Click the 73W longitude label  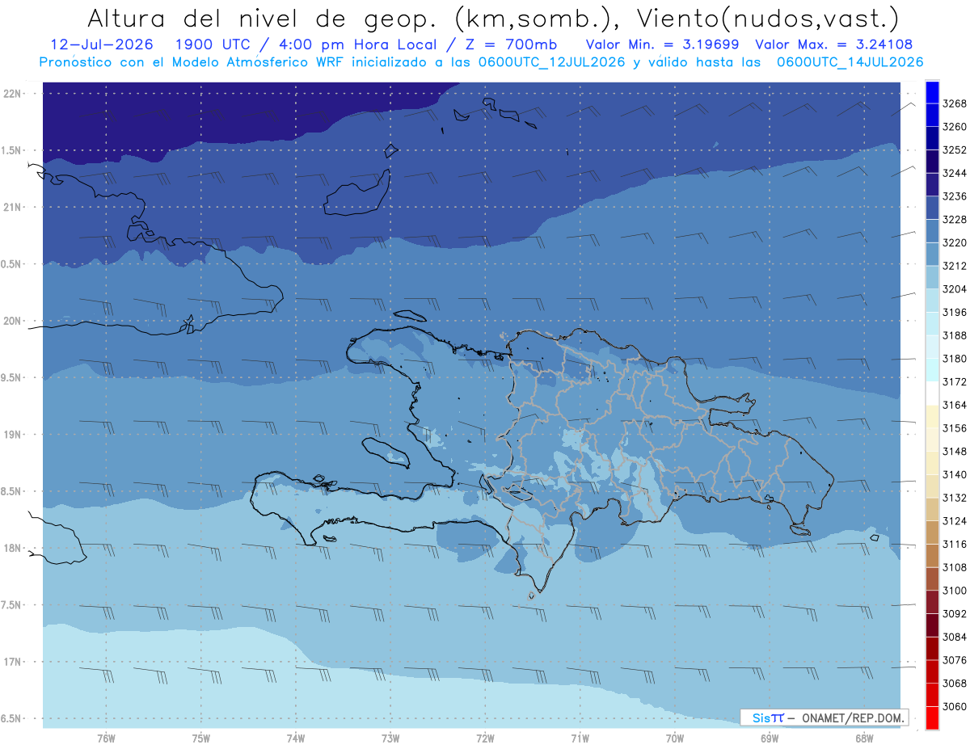(x=390, y=738)
